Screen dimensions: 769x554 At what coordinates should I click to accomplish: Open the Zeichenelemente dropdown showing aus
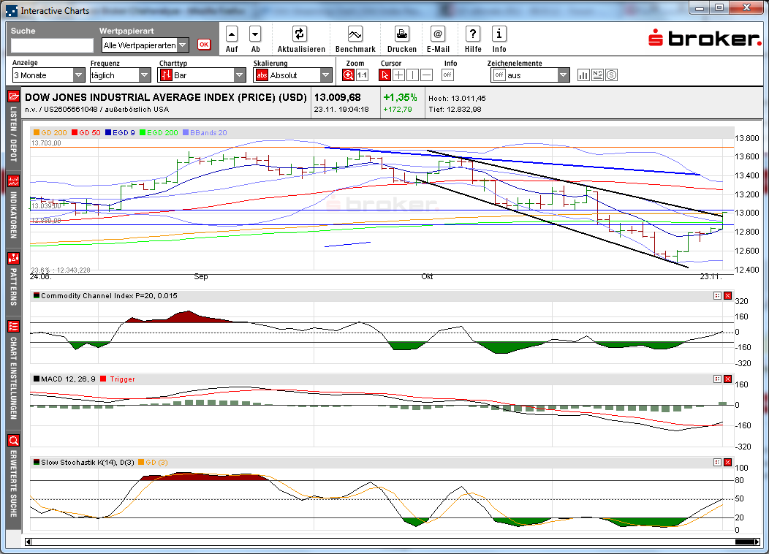[561, 74]
